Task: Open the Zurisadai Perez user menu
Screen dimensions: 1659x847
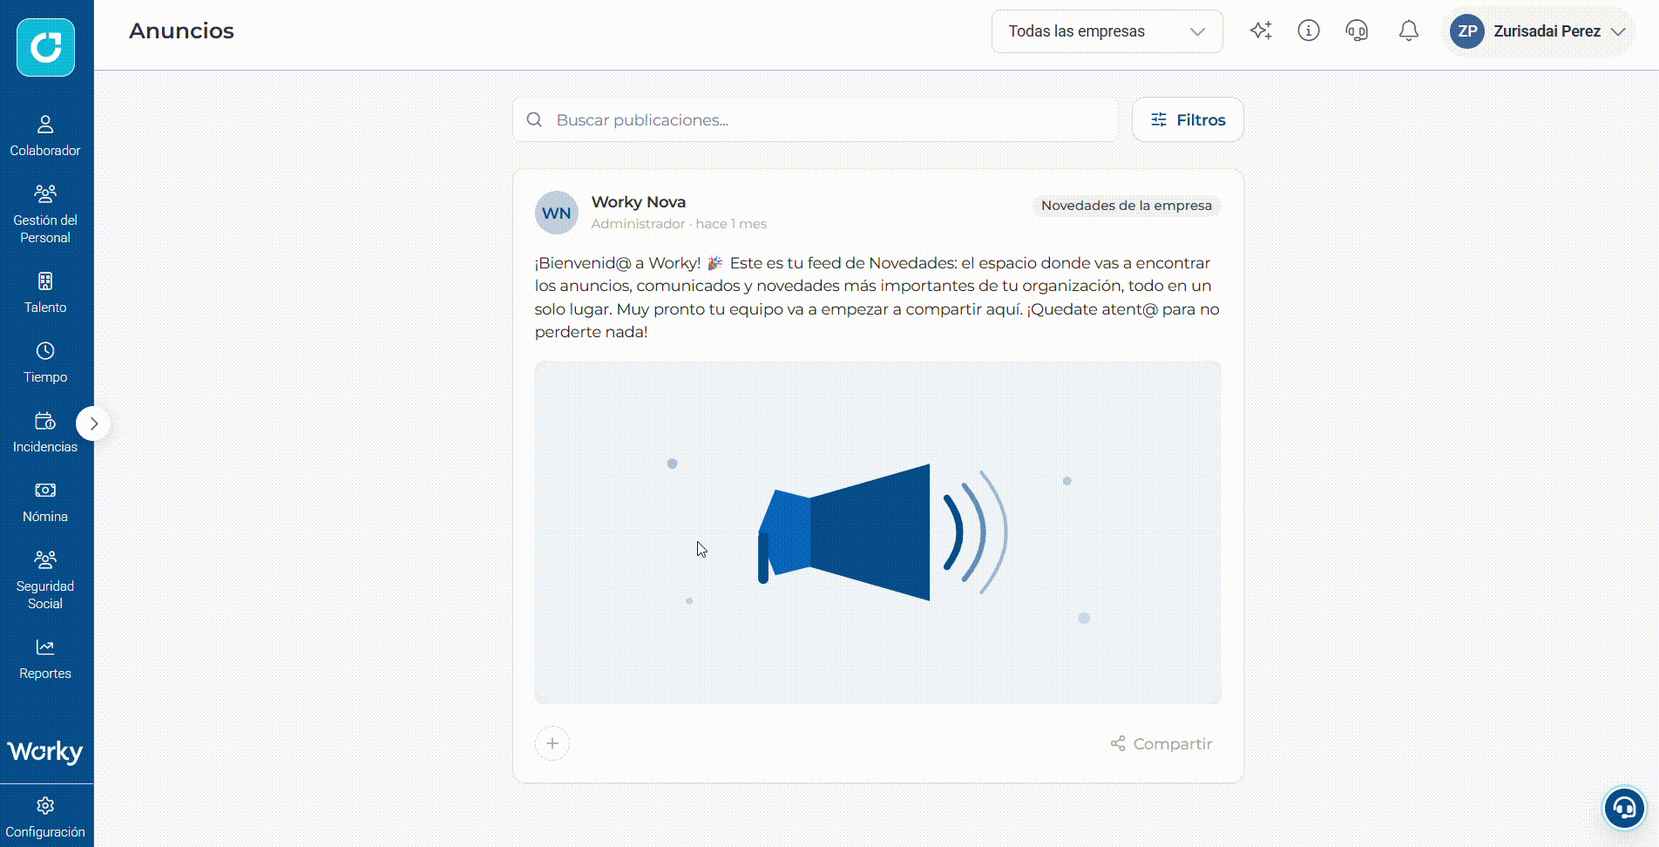Action: pos(1538,31)
